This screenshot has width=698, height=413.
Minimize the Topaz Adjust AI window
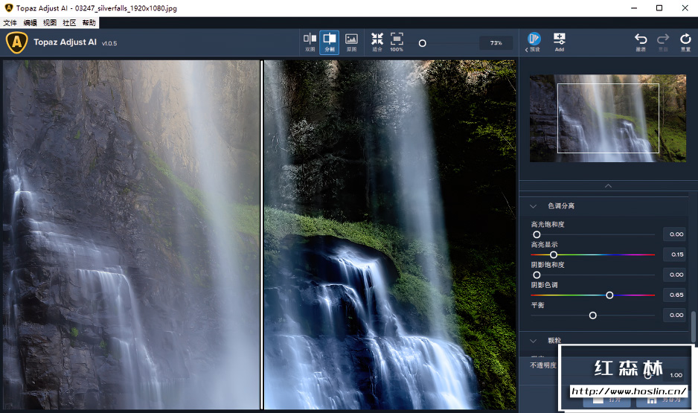click(x=634, y=8)
